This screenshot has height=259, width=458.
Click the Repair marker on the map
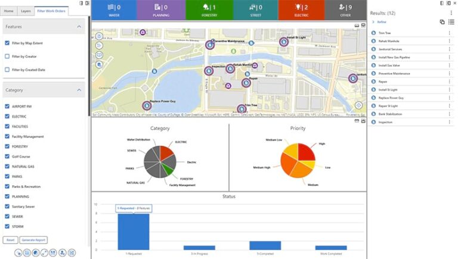pos(246,83)
